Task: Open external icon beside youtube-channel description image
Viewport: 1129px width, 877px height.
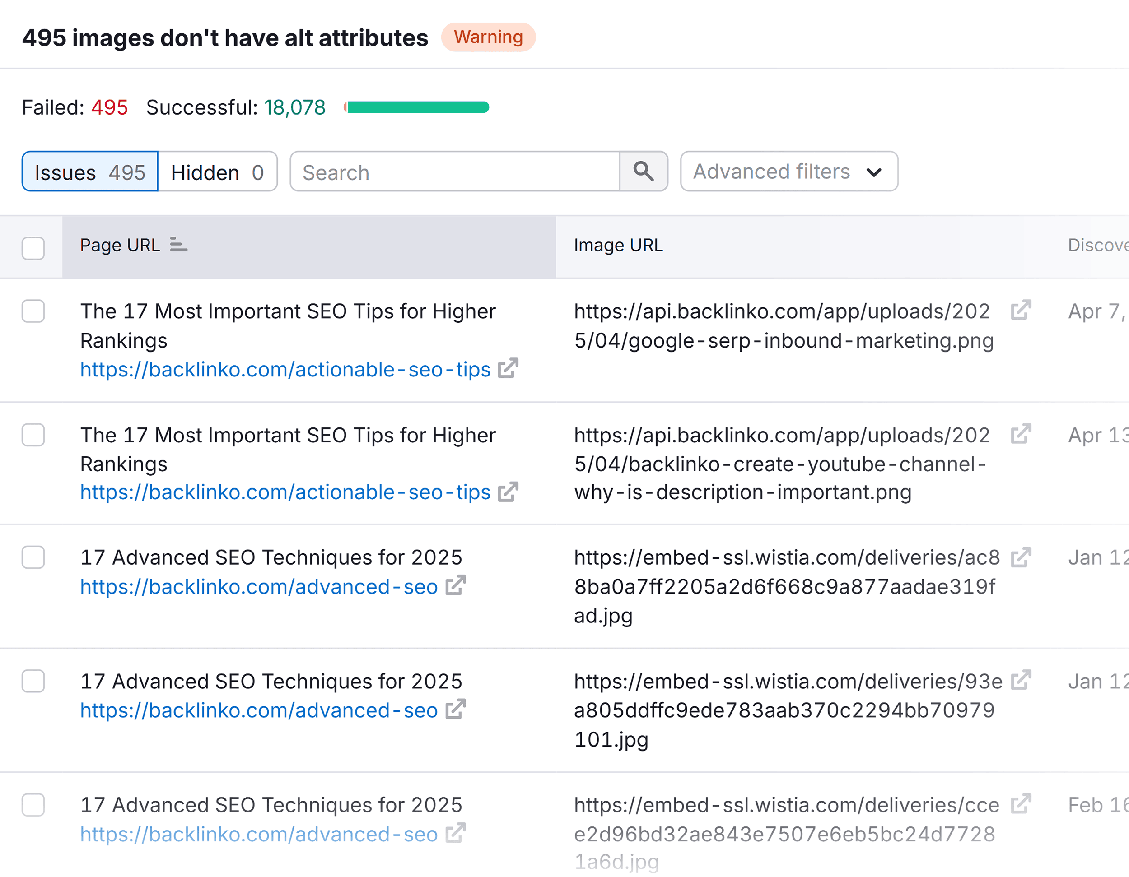Action: (1021, 434)
